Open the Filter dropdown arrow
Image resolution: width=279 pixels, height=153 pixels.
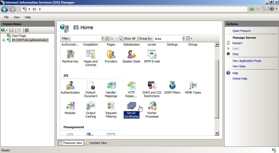pos(103,39)
